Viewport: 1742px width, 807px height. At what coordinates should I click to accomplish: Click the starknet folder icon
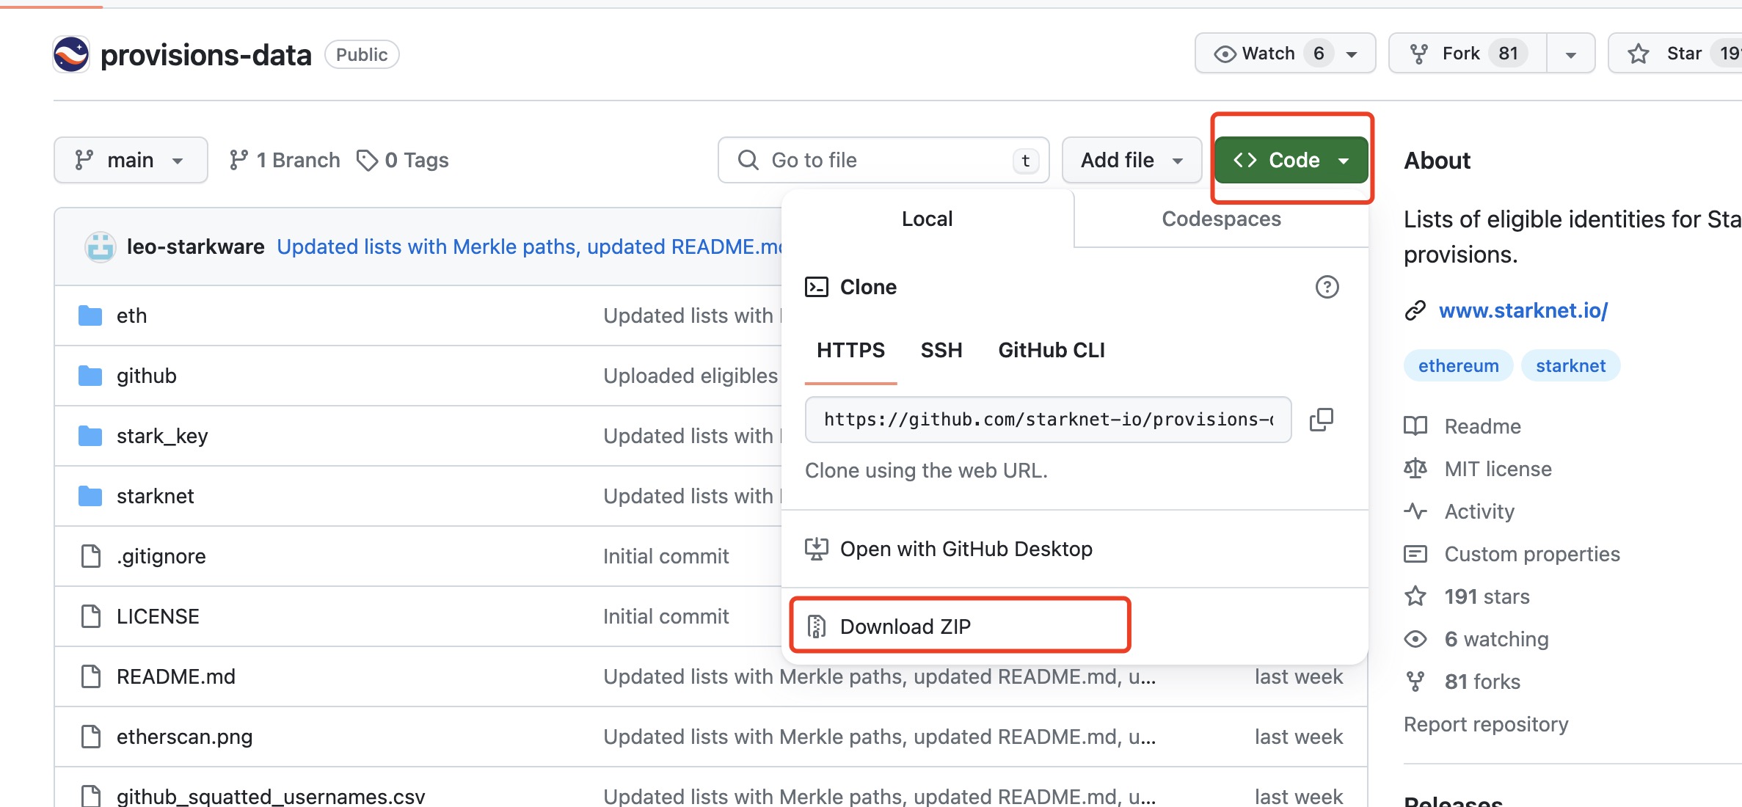pyautogui.click(x=90, y=497)
